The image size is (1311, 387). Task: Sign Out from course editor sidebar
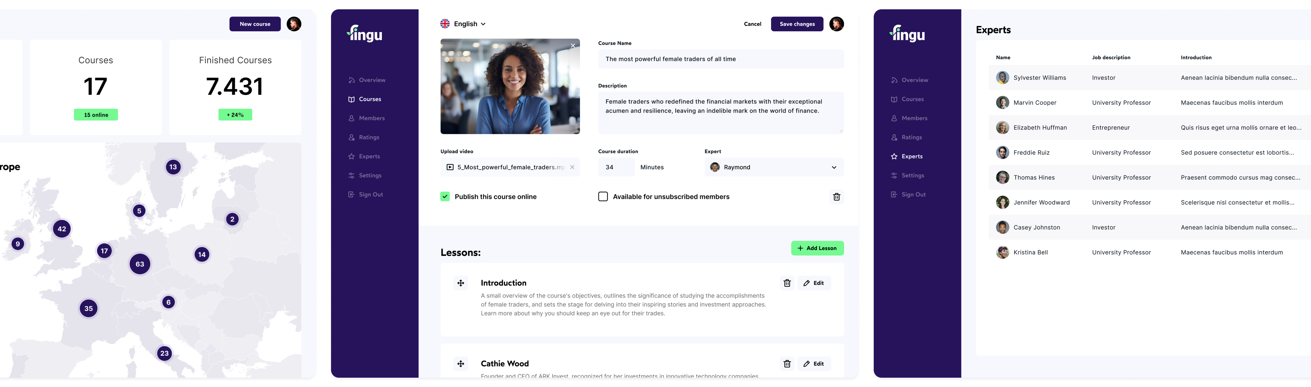coord(365,194)
